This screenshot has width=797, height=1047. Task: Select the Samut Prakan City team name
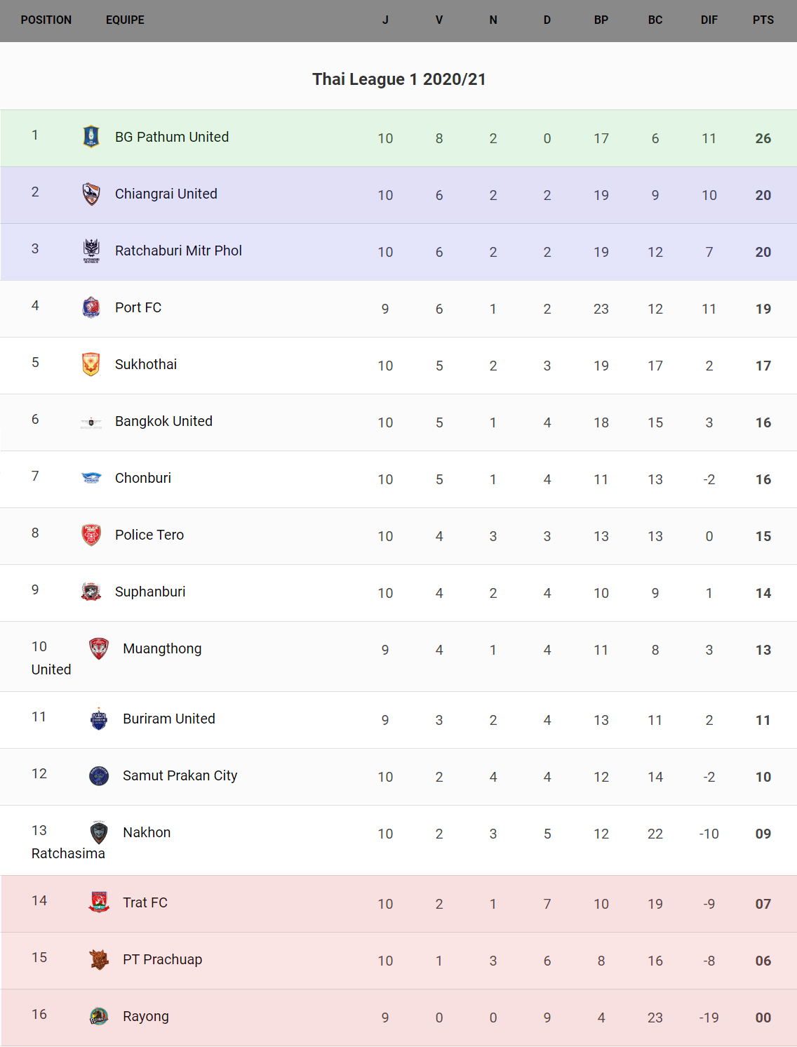point(180,775)
